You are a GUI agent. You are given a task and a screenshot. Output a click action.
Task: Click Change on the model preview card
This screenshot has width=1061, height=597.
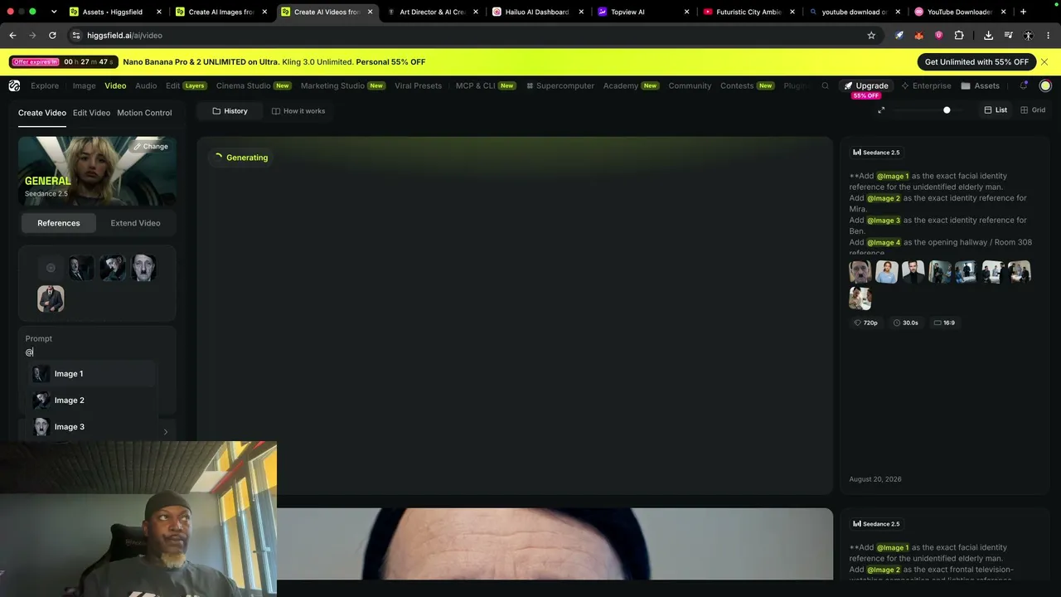(x=151, y=147)
